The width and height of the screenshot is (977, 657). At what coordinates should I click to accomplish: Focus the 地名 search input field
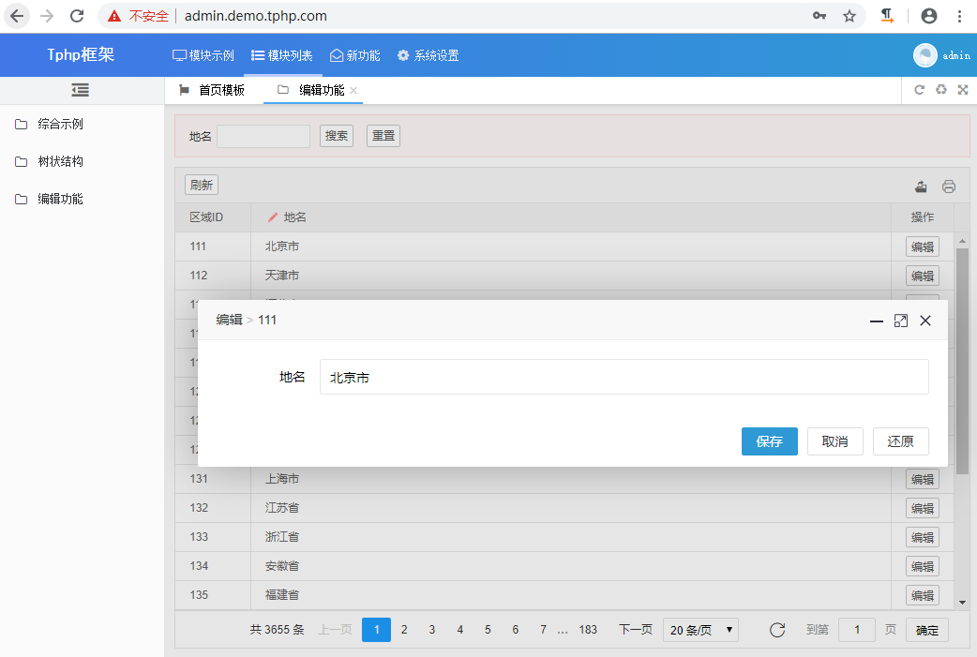(x=263, y=136)
